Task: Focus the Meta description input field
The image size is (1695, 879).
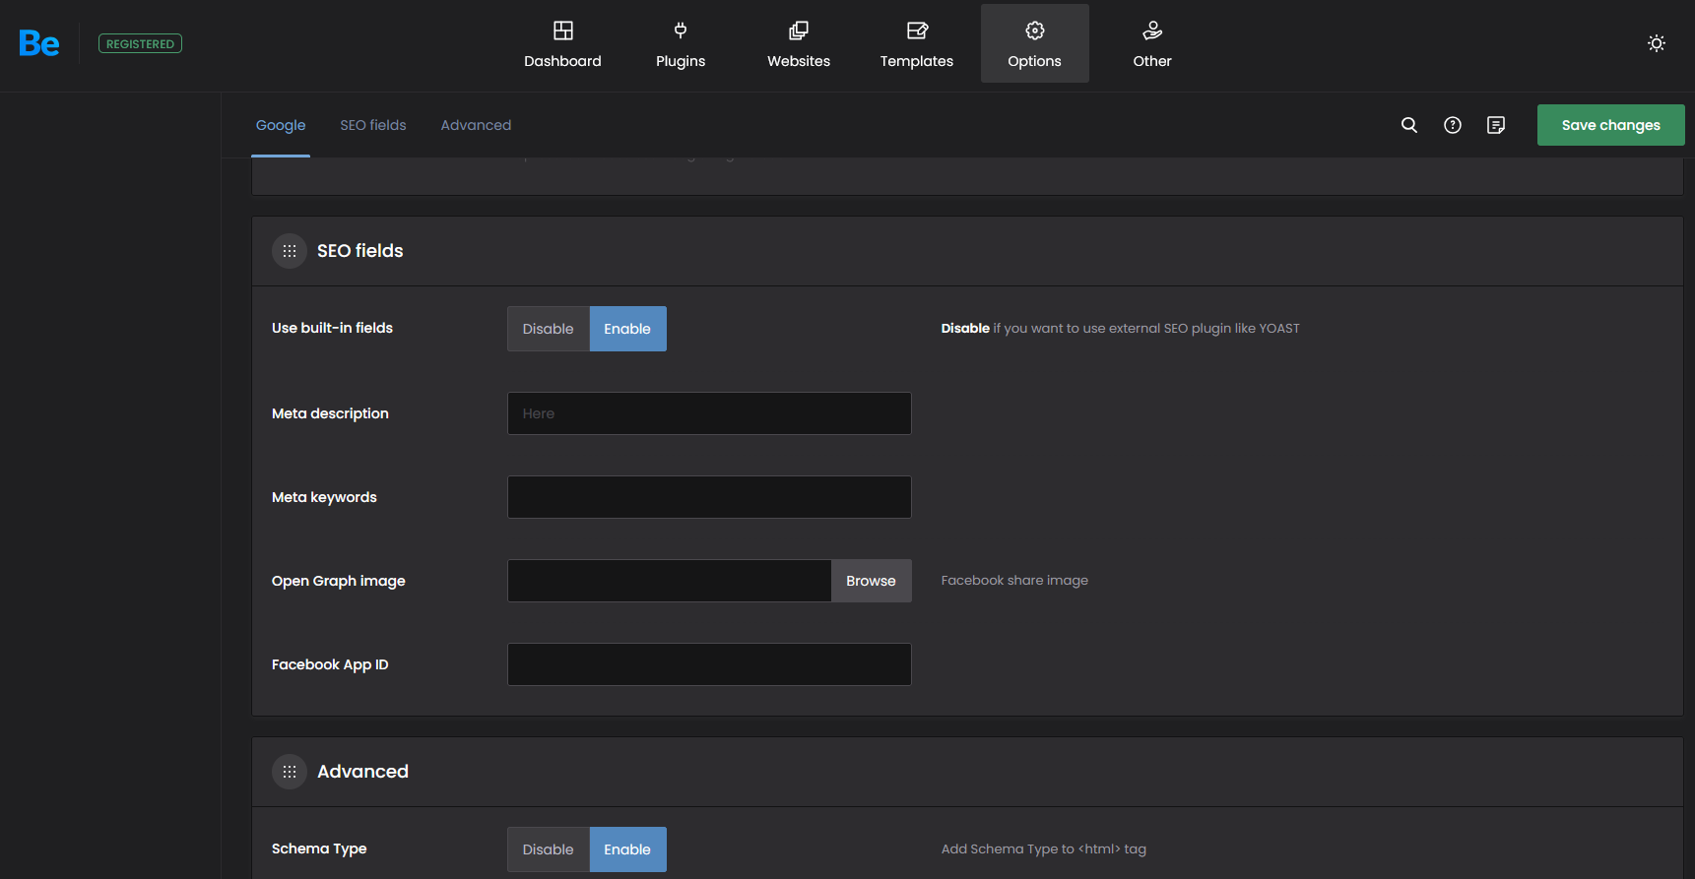Action: [x=709, y=413]
